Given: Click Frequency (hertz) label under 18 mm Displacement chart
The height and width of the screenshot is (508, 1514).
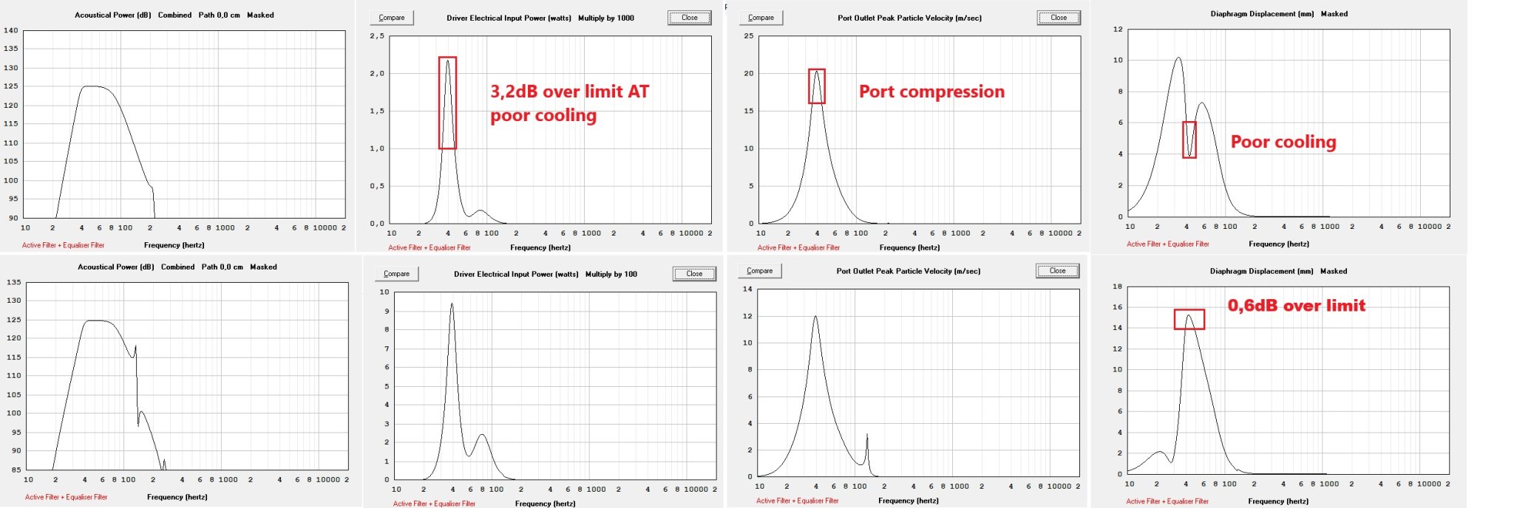Looking at the screenshot, I should click(x=1278, y=501).
